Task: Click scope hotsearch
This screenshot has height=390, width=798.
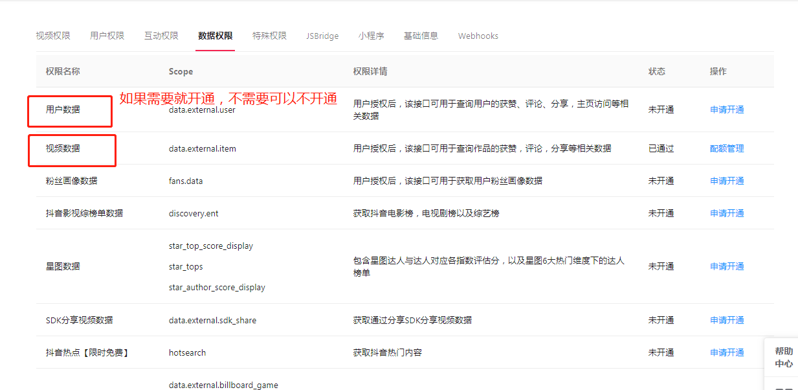Action: (187, 352)
